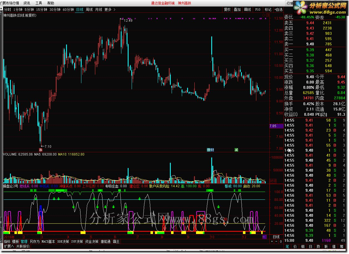Open the 扩展市场行情 menu
The image size is (349, 254).
point(10,3)
